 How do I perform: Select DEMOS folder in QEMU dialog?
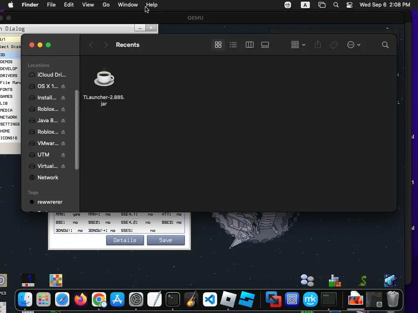(7, 62)
